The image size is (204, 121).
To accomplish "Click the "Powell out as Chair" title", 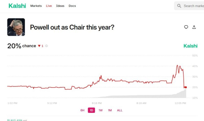I will [72, 27].
